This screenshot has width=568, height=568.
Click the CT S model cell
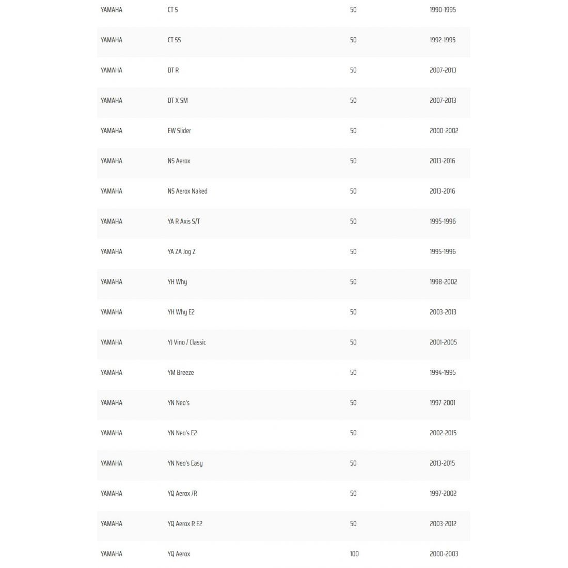172,10
